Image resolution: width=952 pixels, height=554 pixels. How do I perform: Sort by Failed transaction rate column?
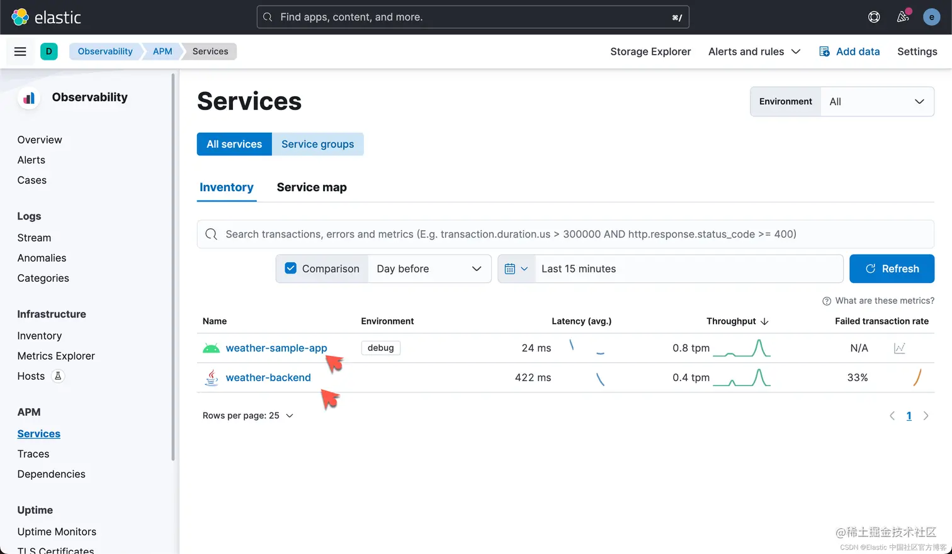(881, 321)
